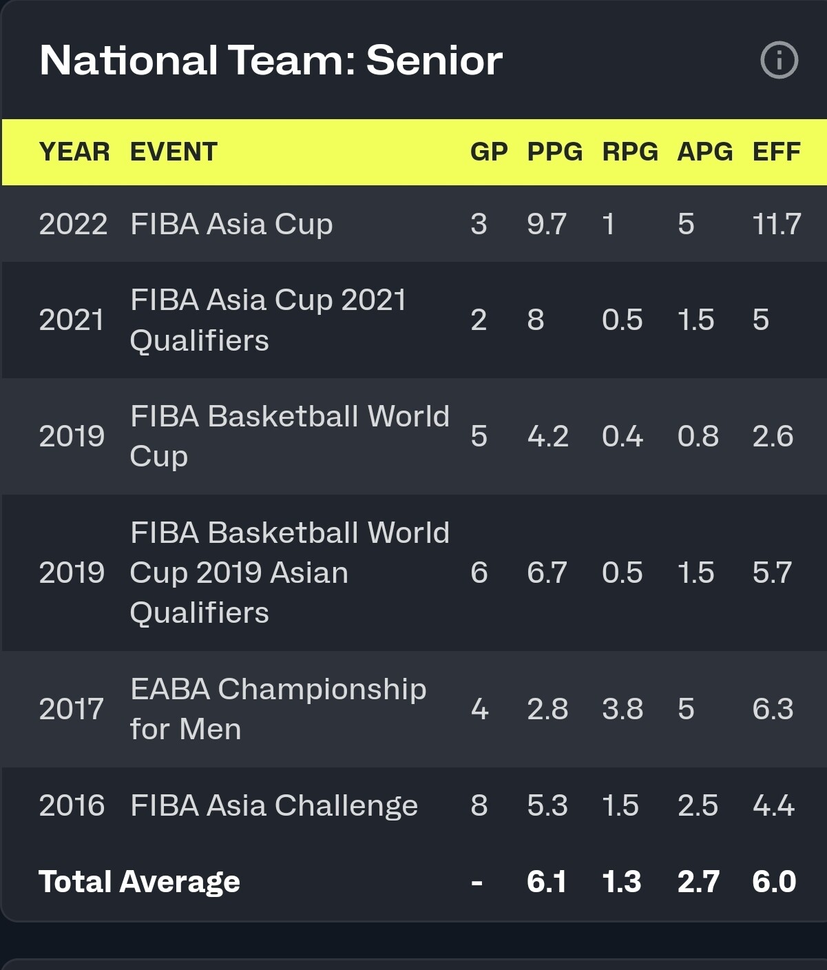Tap the National Team: Senior heading
Viewport: 827px width, 970px height.
click(271, 60)
